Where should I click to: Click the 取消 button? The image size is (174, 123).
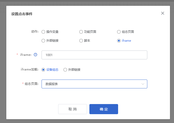(73, 109)
